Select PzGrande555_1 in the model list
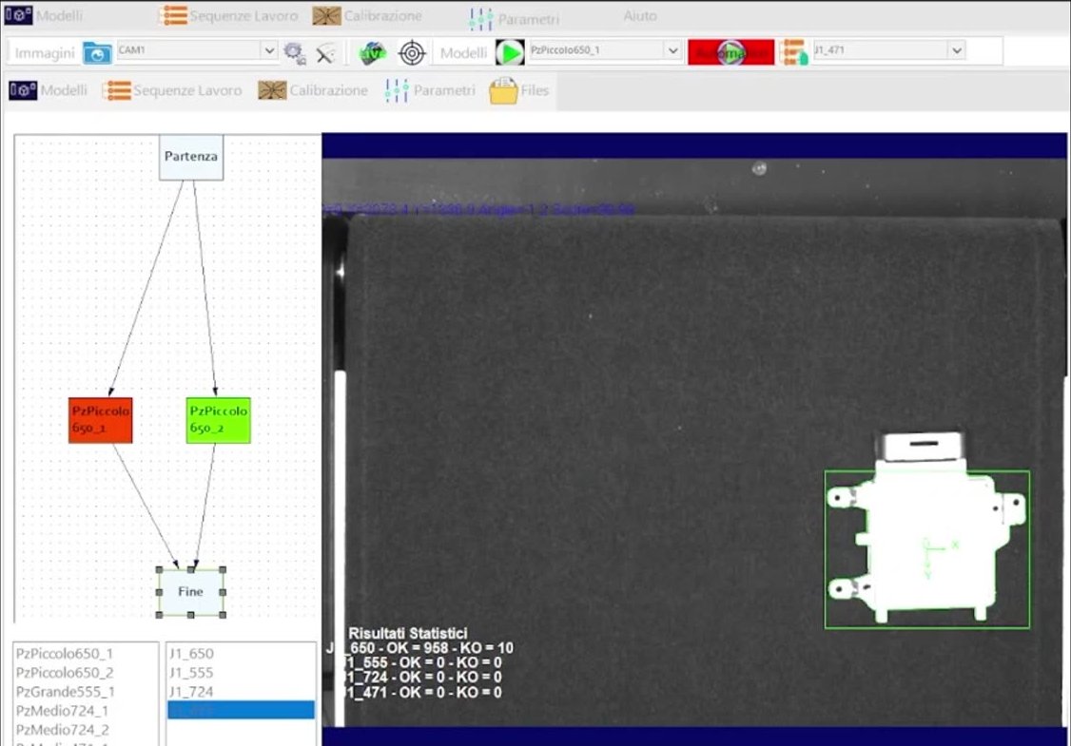Image resolution: width=1071 pixels, height=746 pixels. click(65, 692)
